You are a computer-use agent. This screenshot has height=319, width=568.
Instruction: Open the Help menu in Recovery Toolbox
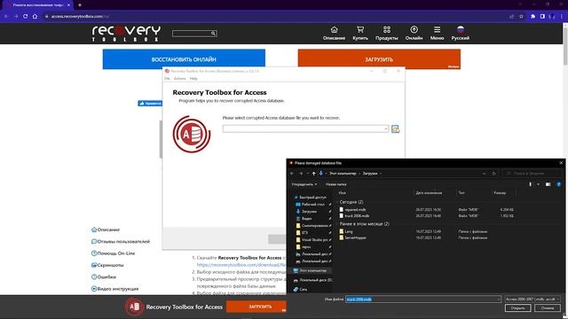(x=193, y=79)
